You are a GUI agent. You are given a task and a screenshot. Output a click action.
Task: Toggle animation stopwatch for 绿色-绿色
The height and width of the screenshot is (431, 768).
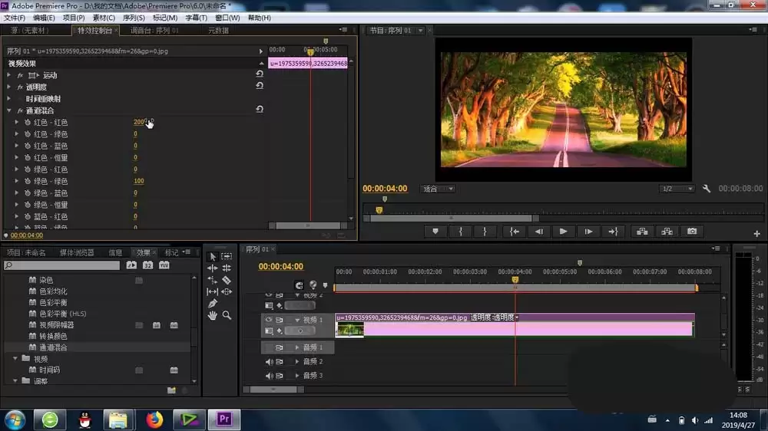click(28, 181)
